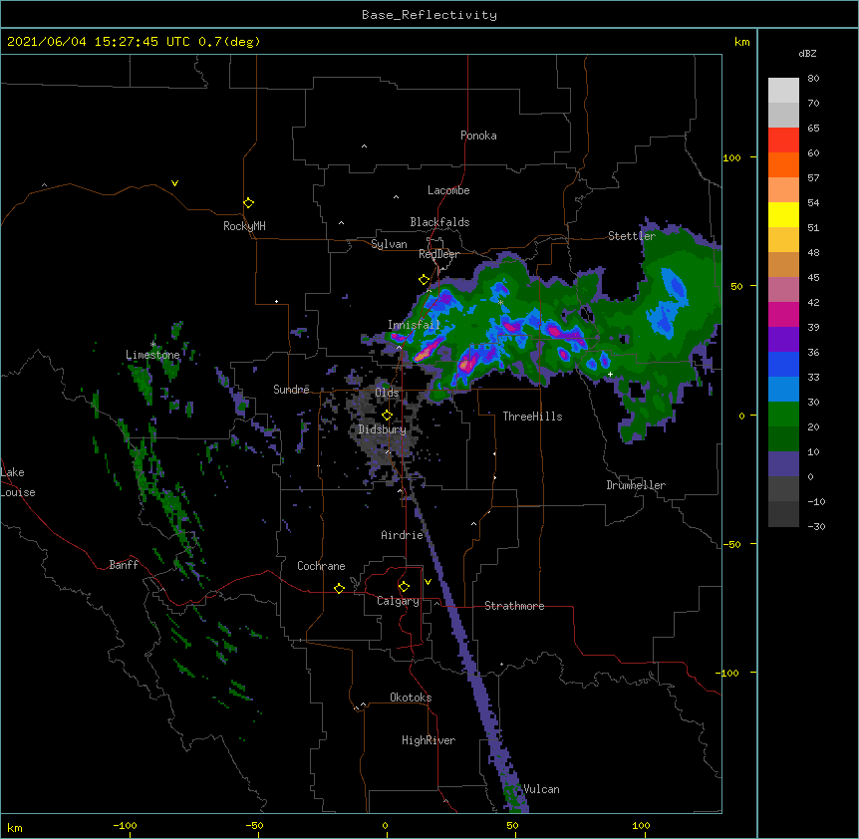Click the white plus marker southwest of Stettler echoes
Screen dimensions: 859x839
click(610, 374)
